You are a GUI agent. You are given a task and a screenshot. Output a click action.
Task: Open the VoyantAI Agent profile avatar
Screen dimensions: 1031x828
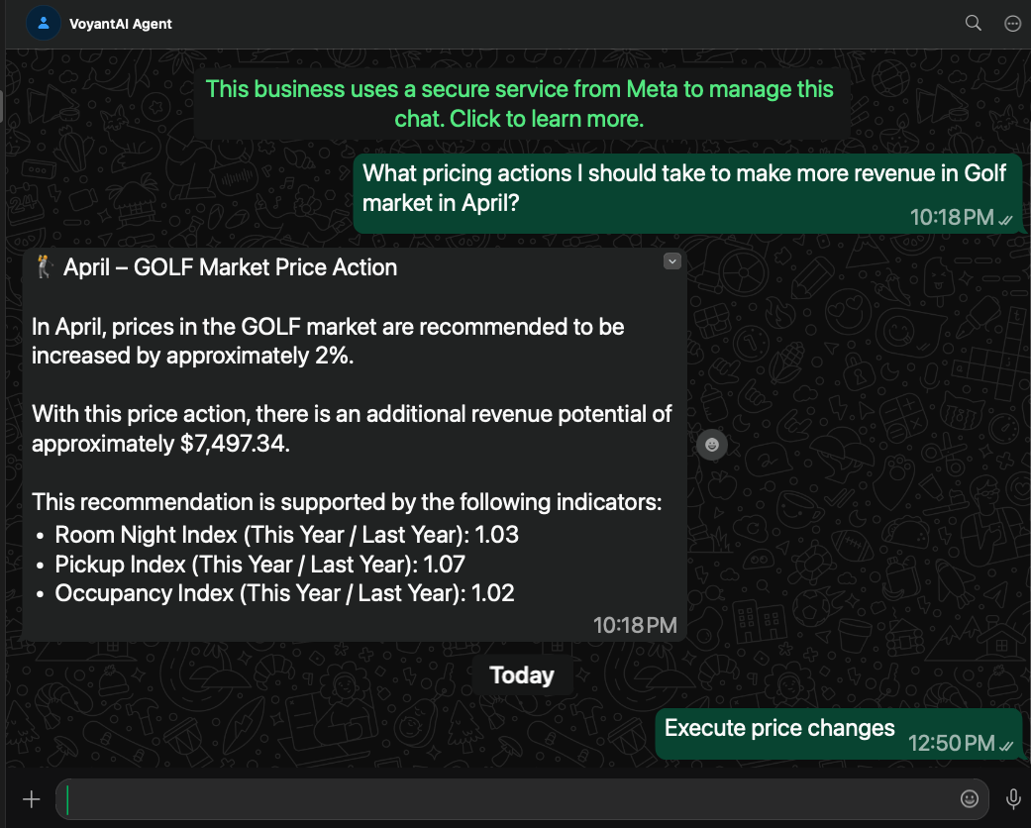[x=43, y=24]
